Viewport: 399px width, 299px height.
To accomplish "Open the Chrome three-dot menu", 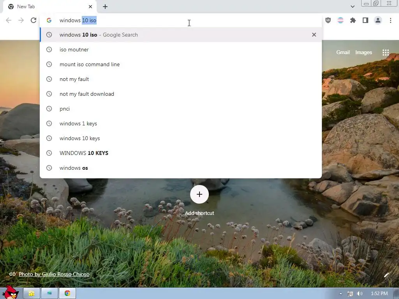I will [390, 20].
